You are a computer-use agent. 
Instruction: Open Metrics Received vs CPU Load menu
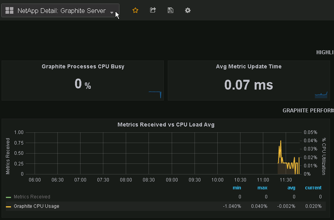pos(166,125)
